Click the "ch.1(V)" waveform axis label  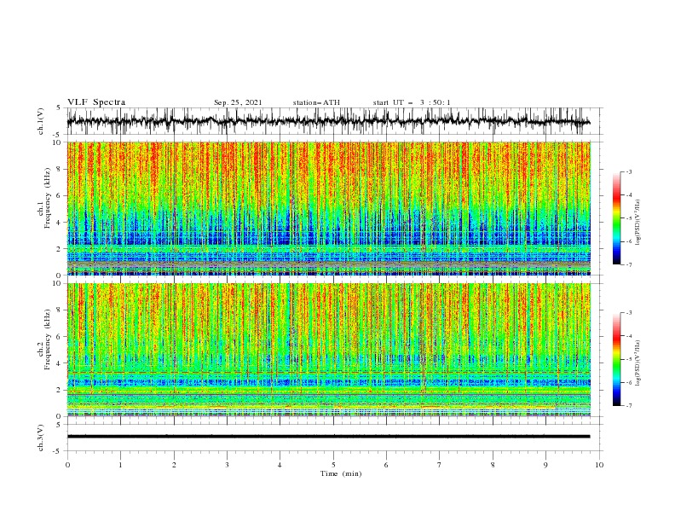[41, 121]
